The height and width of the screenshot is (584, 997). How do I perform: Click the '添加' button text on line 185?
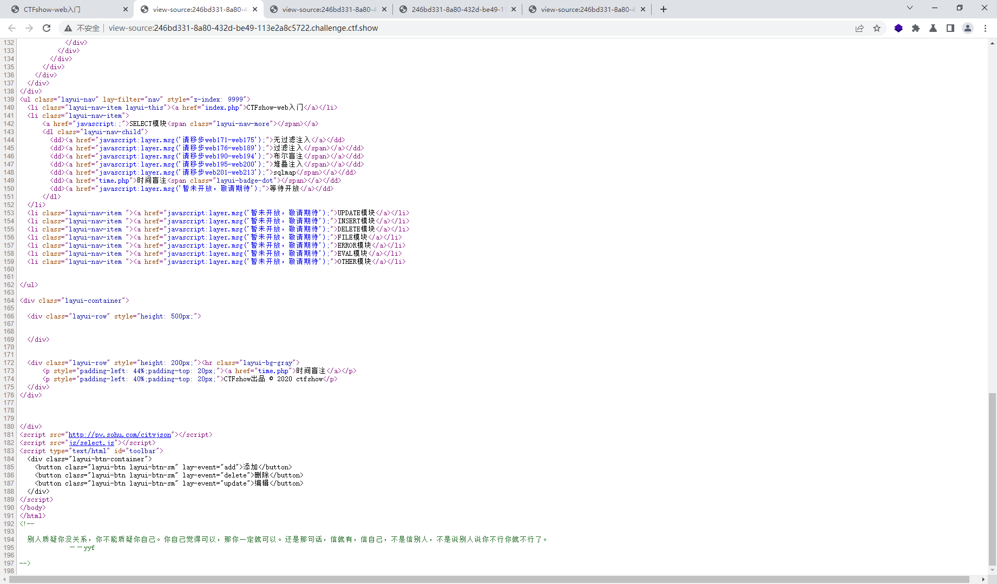pyautogui.click(x=251, y=467)
